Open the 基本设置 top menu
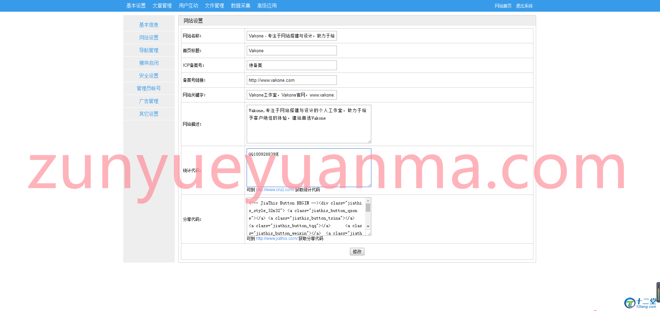Image resolution: width=660 pixels, height=311 pixels. [136, 5]
